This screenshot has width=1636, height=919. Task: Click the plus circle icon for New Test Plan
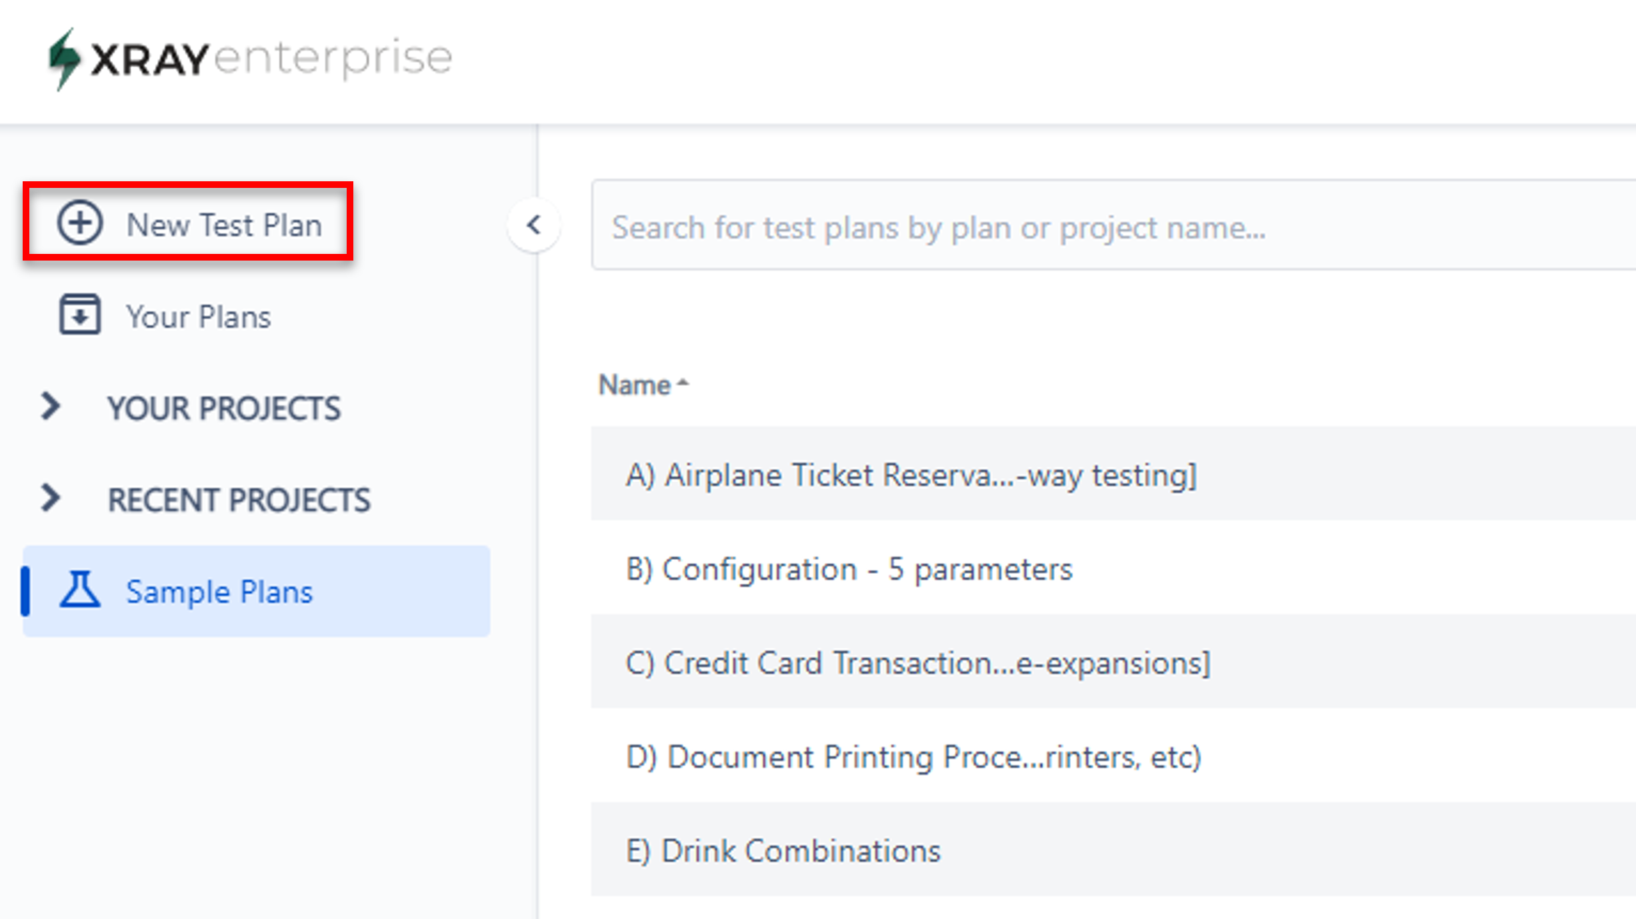[x=79, y=223]
